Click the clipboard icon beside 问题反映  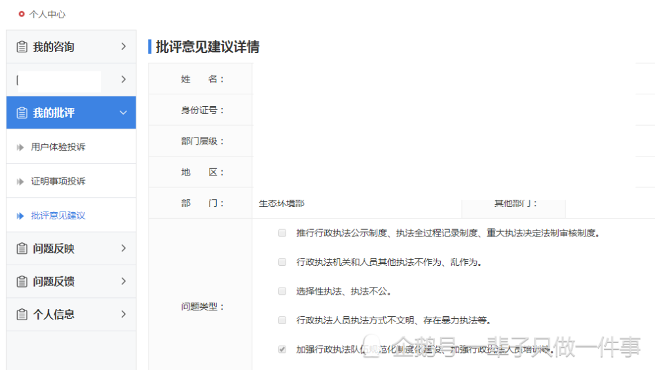(22, 248)
